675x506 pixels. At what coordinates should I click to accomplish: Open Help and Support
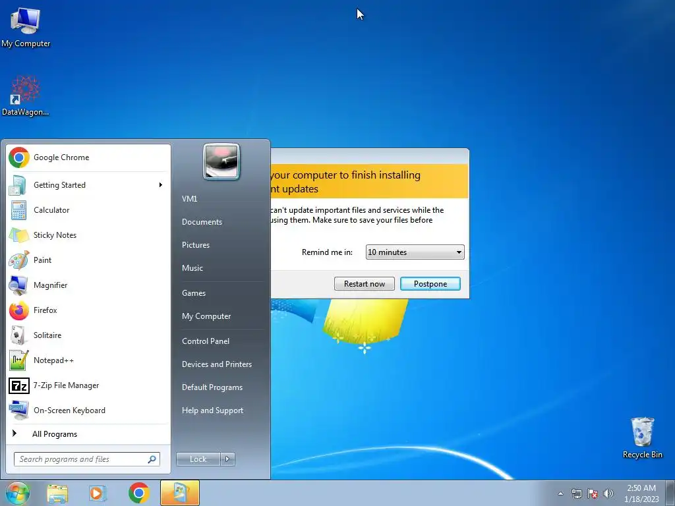(x=213, y=410)
